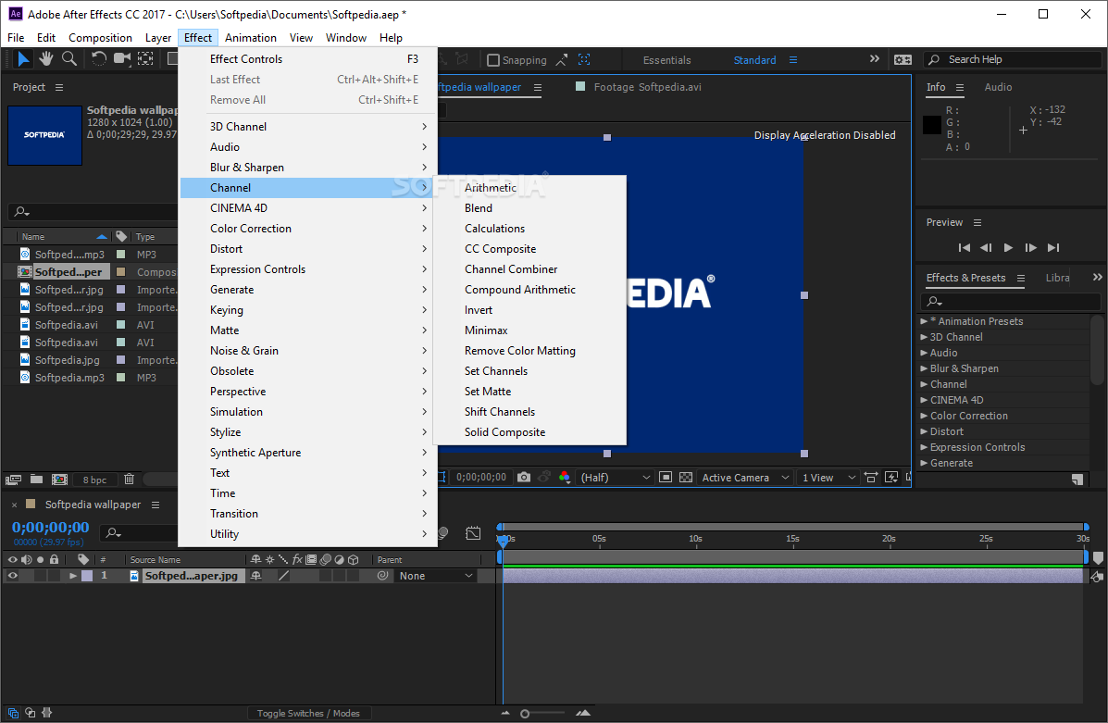This screenshot has height=723, width=1108.
Task: Toggle Pixel Aspect Ratio Correction icon
Action: coord(870,478)
